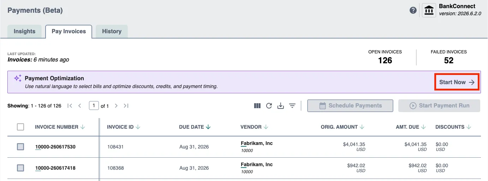The width and height of the screenshot is (488, 181).
Task: Sort by Invoice Number arrow
Action: 83,127
